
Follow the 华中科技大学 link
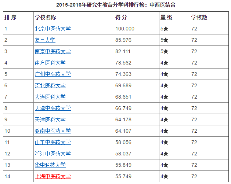pos(50,165)
